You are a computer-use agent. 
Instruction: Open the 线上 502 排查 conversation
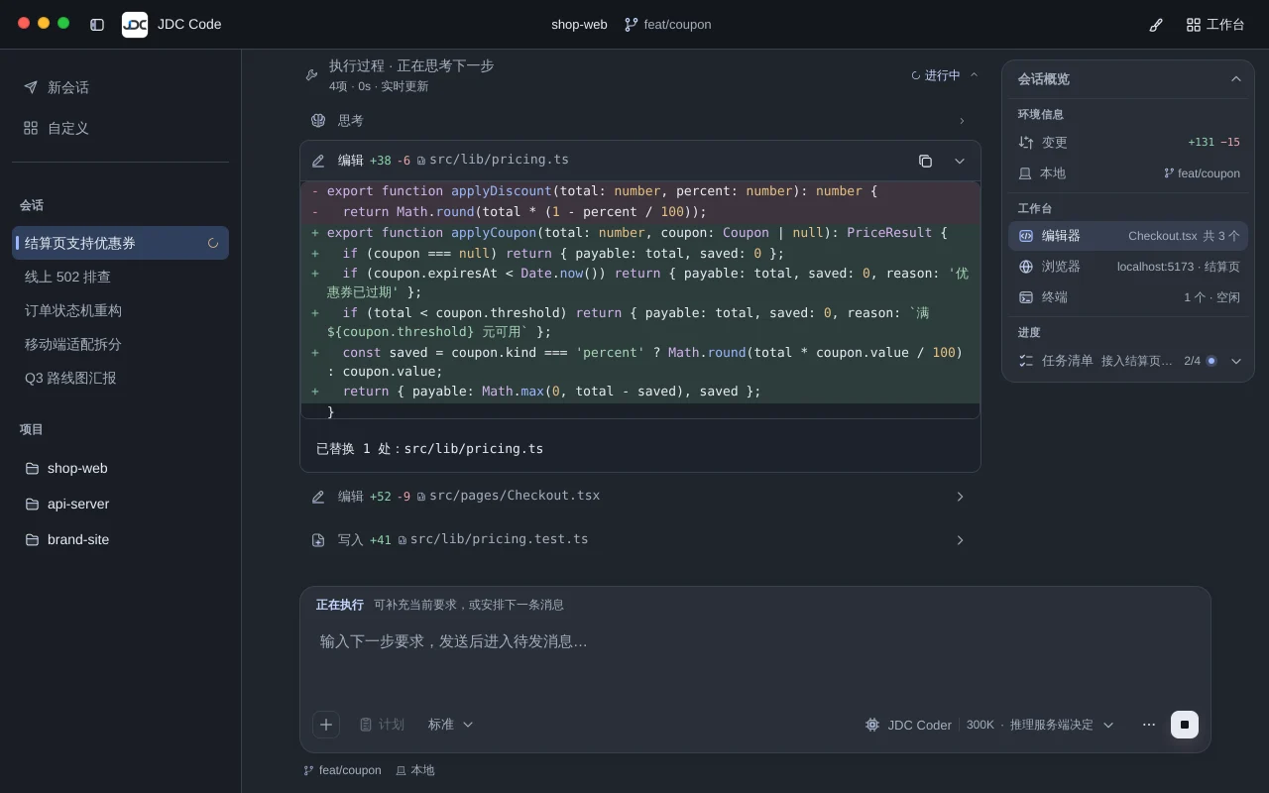pyautogui.click(x=120, y=277)
